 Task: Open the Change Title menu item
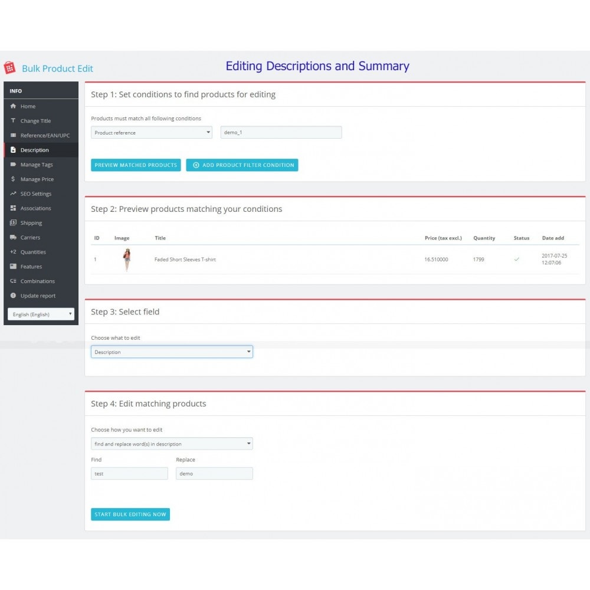[35, 121]
